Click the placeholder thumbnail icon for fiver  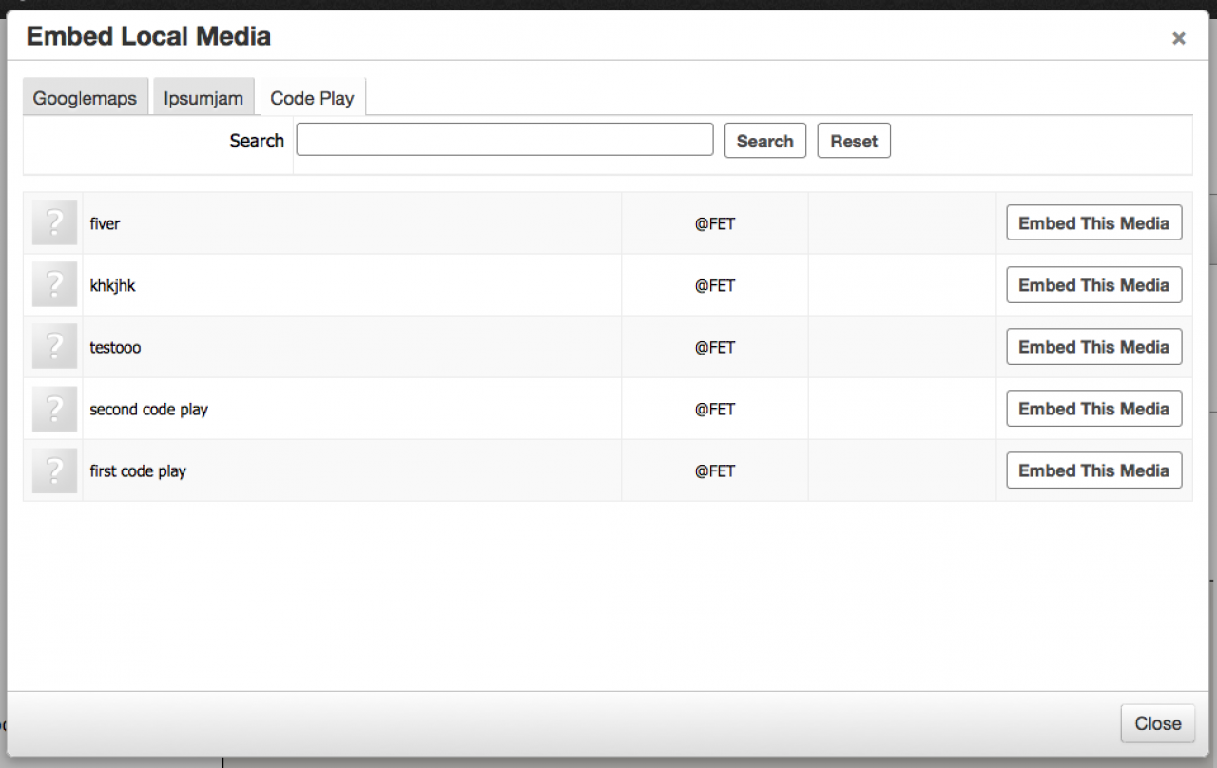(x=54, y=223)
